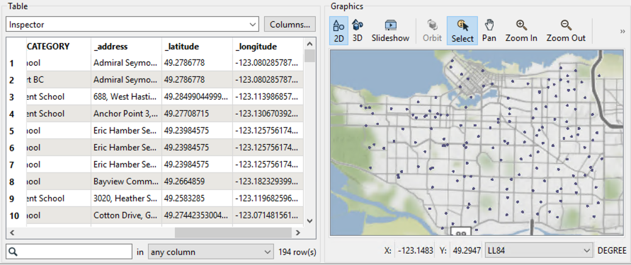Select row number 10 header
631x265 pixels.
pos(14,216)
